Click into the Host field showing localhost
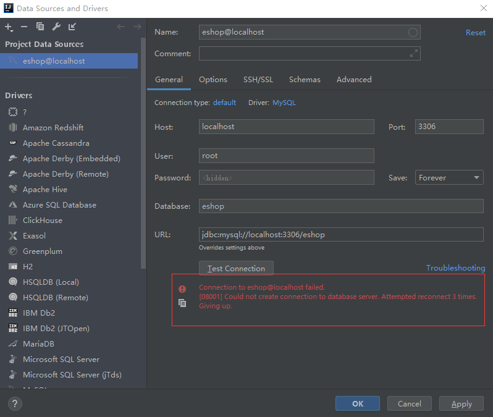 [287, 127]
